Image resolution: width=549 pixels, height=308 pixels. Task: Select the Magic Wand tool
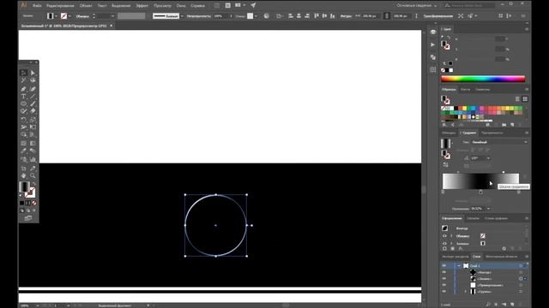pos(23,80)
